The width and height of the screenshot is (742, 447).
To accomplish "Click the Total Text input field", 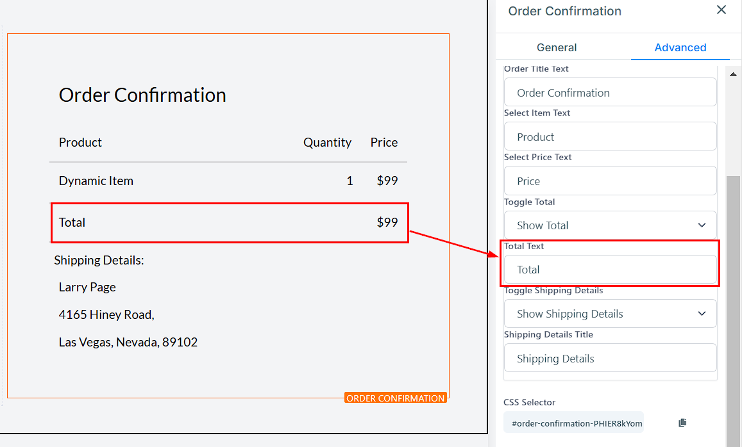I will point(610,270).
